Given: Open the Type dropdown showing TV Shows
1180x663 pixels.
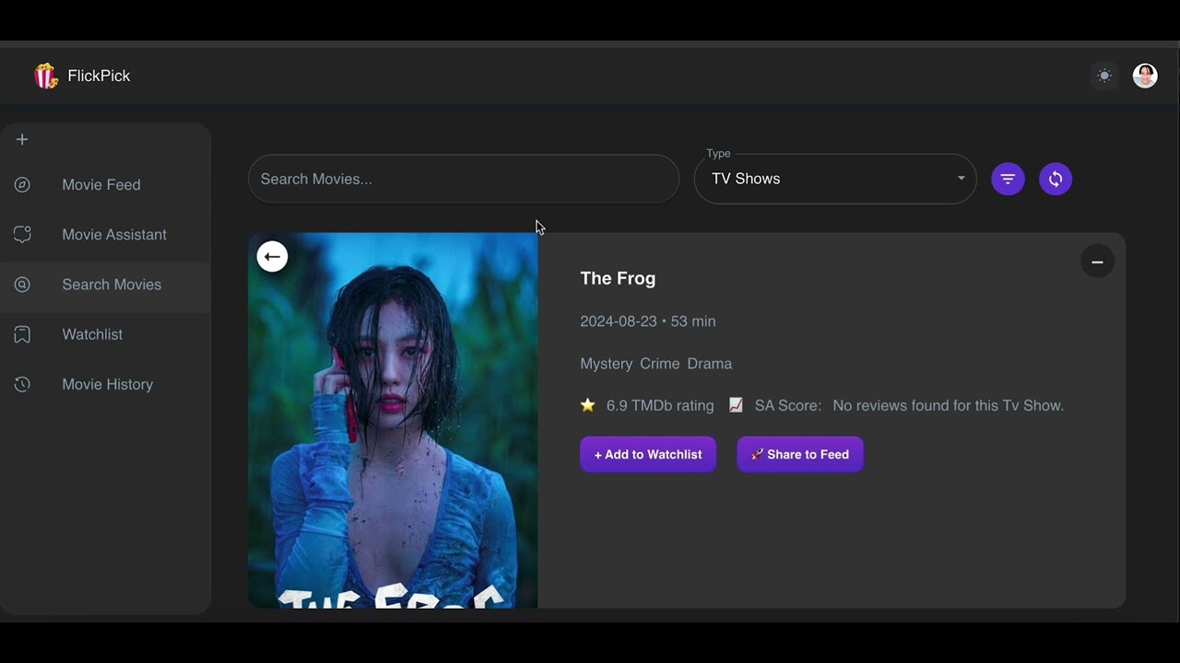Looking at the screenshot, I should 835,179.
